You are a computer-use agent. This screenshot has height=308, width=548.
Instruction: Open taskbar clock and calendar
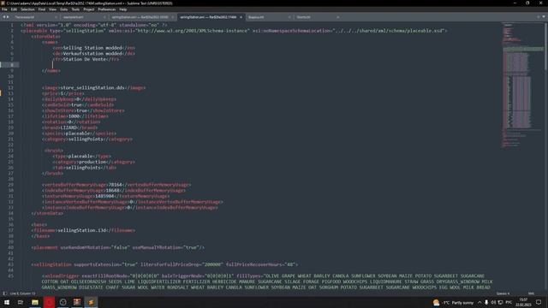(x=523, y=302)
